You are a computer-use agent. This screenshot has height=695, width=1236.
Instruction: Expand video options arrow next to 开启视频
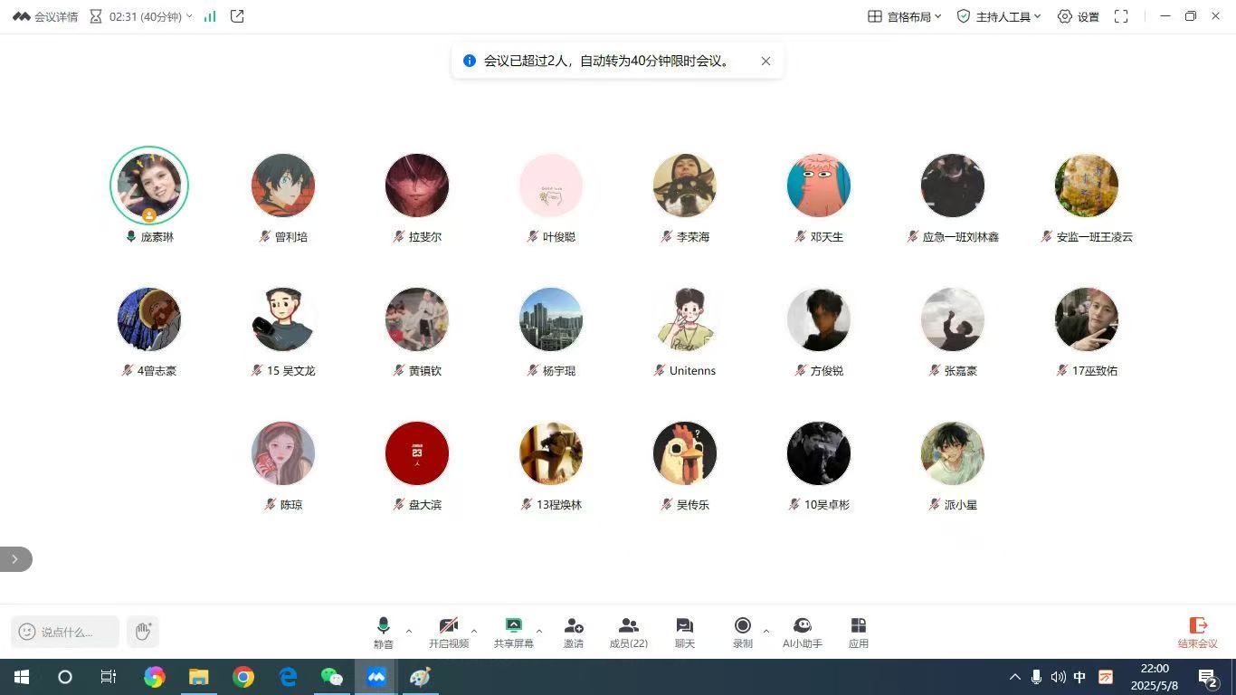pyautogui.click(x=474, y=631)
